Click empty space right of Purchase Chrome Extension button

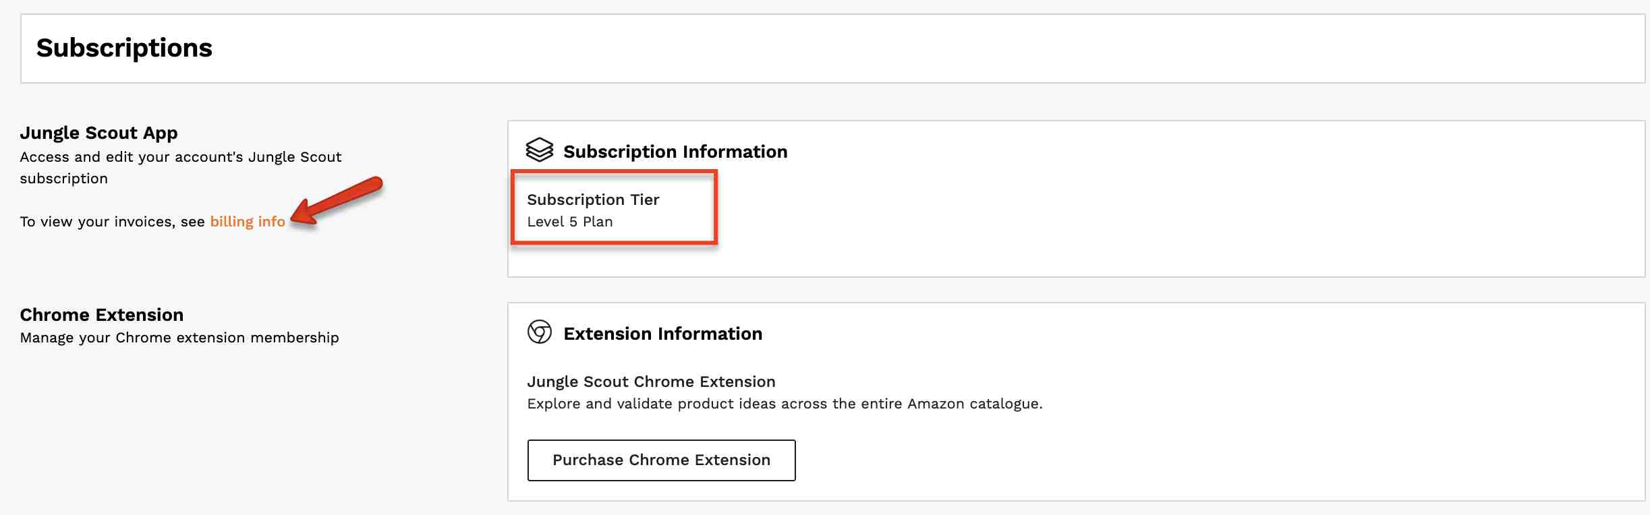(x=1147, y=460)
